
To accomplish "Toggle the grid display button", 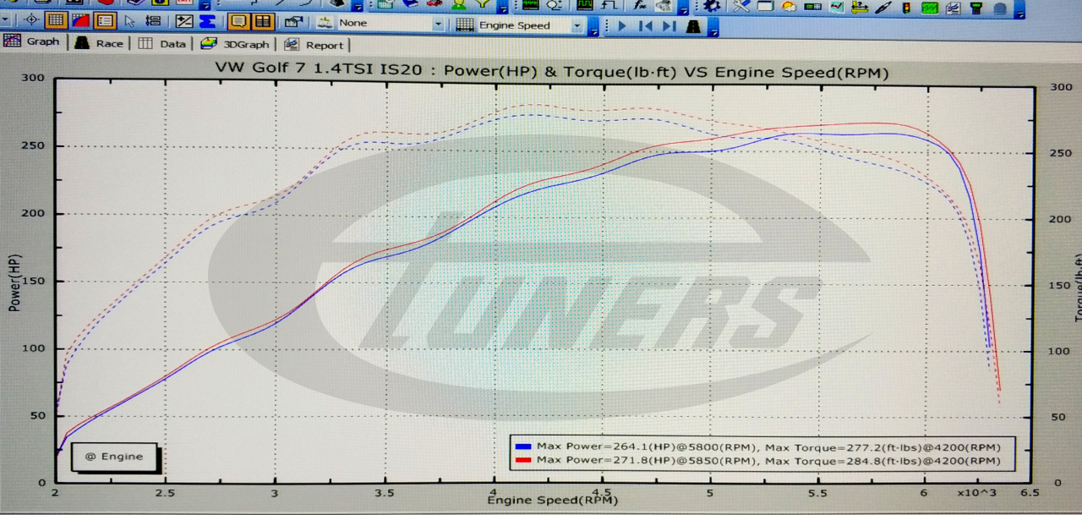I will click(55, 20).
